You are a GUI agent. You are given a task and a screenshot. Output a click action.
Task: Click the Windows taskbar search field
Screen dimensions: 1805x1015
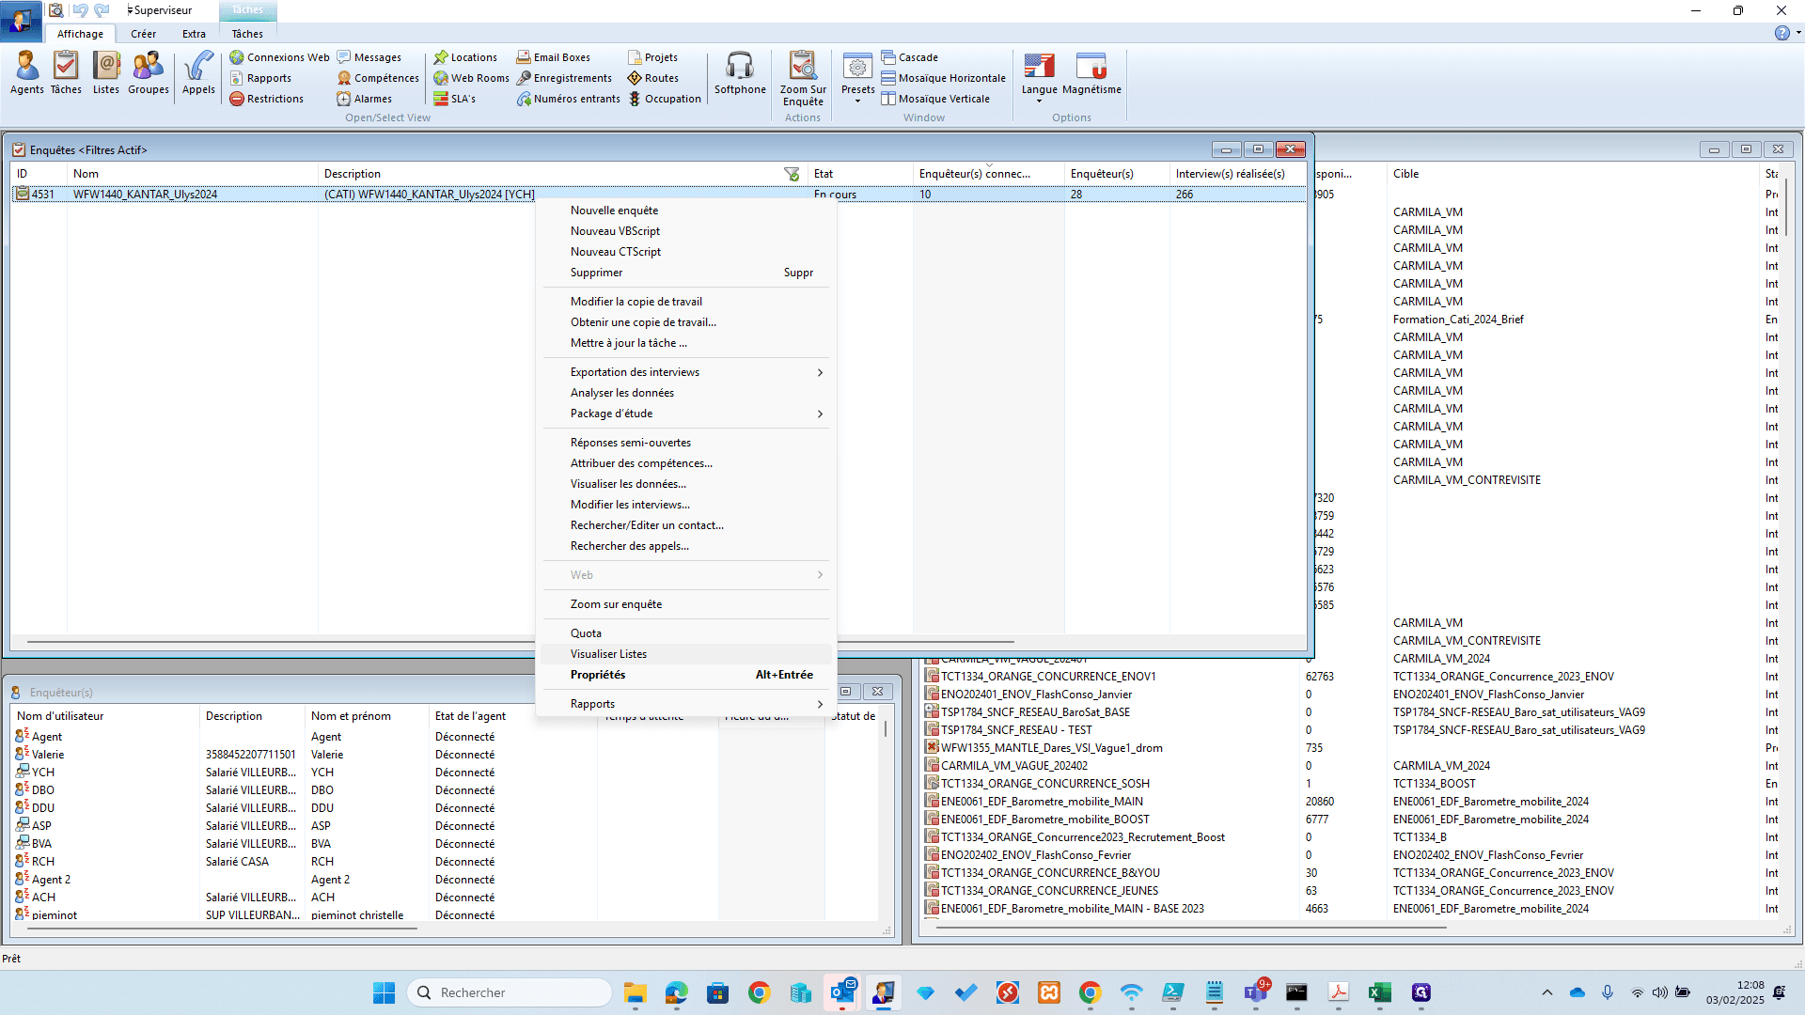coord(510,992)
